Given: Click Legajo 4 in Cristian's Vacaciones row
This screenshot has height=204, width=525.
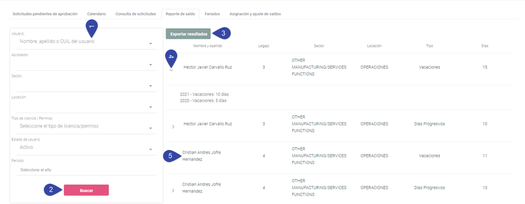Looking at the screenshot, I should point(264,156).
